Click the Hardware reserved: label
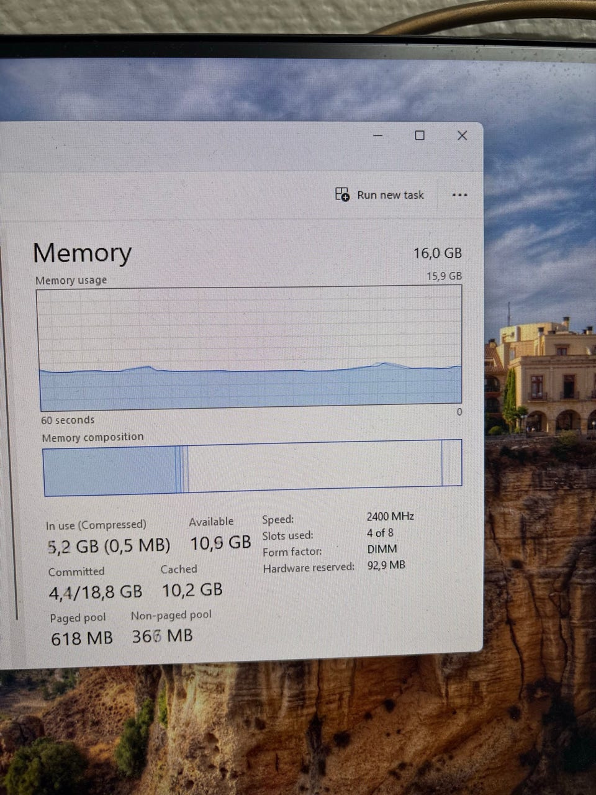Viewport: 596px width, 795px height. tap(309, 568)
